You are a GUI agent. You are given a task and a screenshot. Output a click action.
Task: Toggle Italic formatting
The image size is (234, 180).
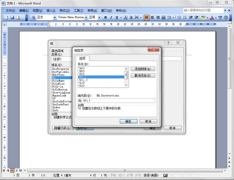(x=111, y=17)
